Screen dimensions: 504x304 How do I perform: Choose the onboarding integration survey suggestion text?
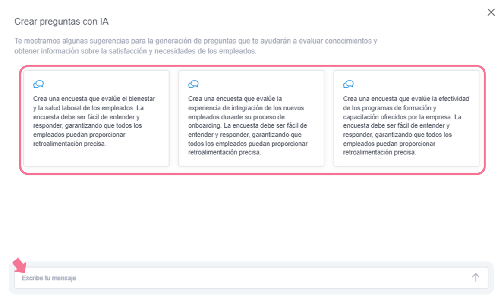point(248,125)
